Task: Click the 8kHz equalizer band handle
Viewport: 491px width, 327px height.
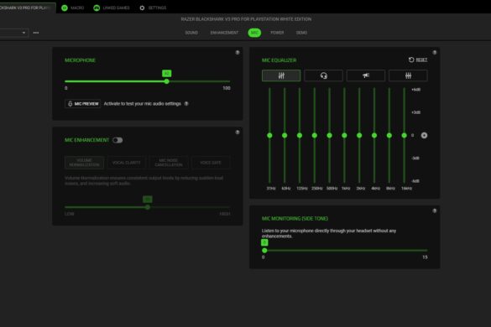Action: click(x=389, y=135)
